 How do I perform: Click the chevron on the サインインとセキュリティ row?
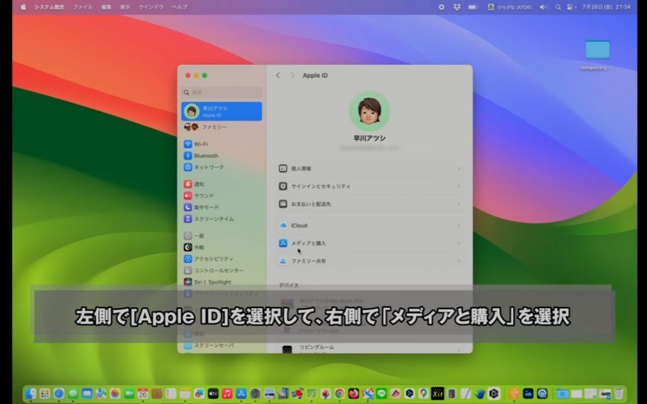(x=459, y=186)
